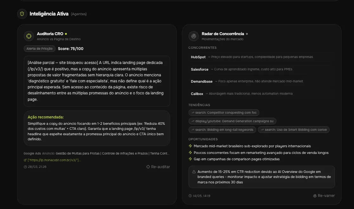Screen dimensions: 354x209
Task: Select the Competitor conquesting trend chip
Action: click(x=224, y=113)
